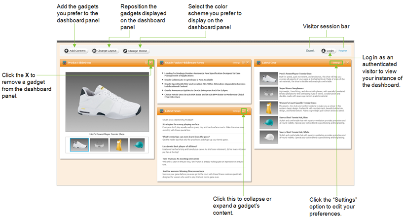Collapse the Latest Gear gadget
This screenshot has height=219, width=404.
[x=344, y=62]
